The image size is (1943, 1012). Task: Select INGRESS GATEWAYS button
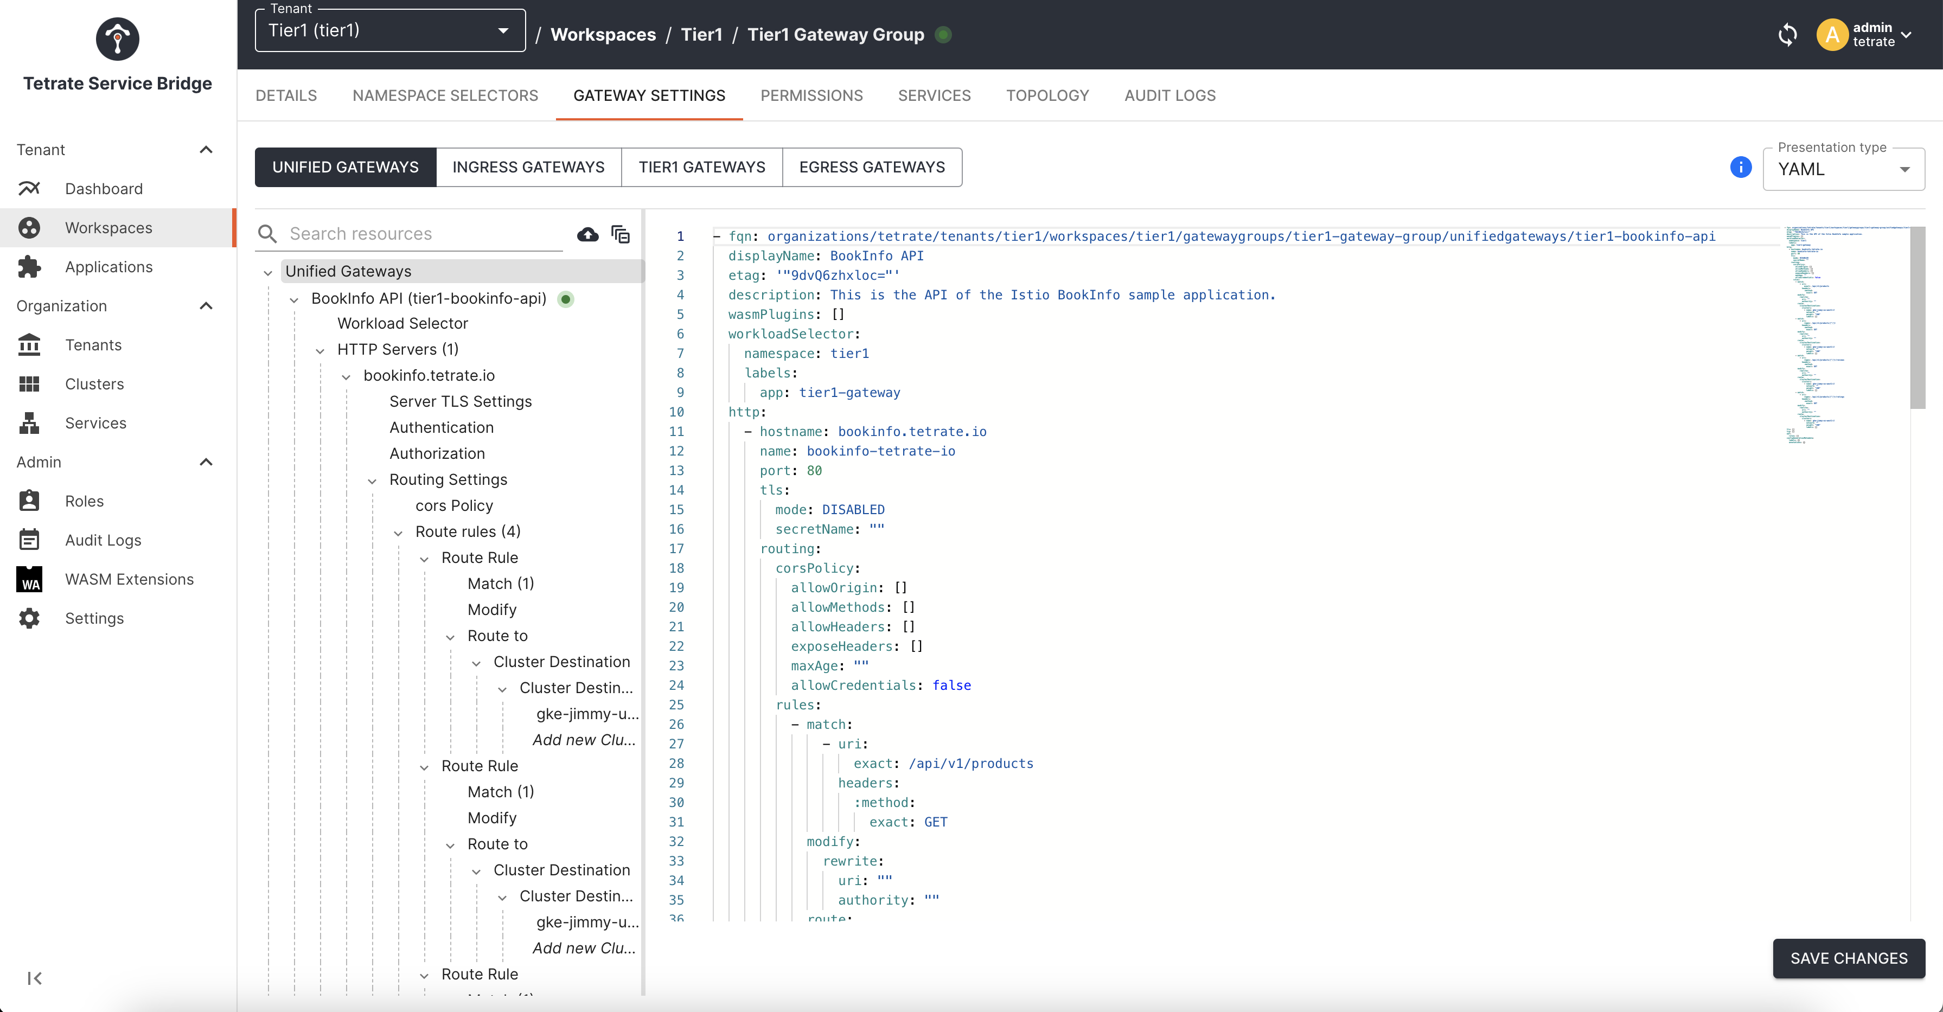click(x=528, y=166)
